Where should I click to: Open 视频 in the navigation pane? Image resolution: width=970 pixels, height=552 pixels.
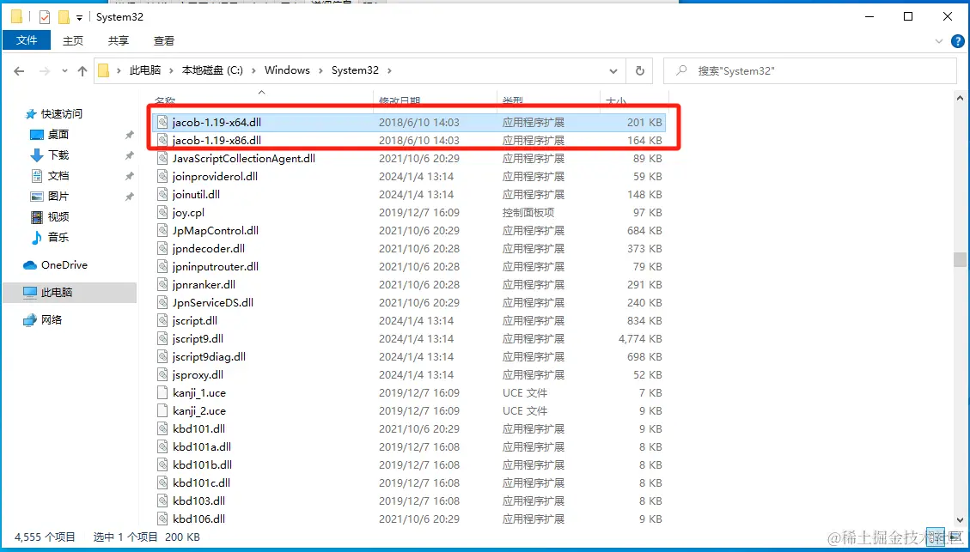tap(58, 217)
